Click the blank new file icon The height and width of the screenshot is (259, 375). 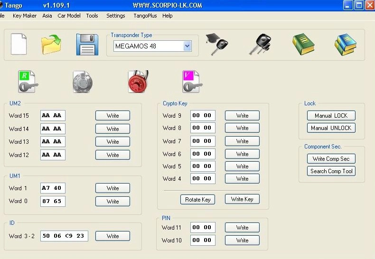pyautogui.click(x=19, y=44)
